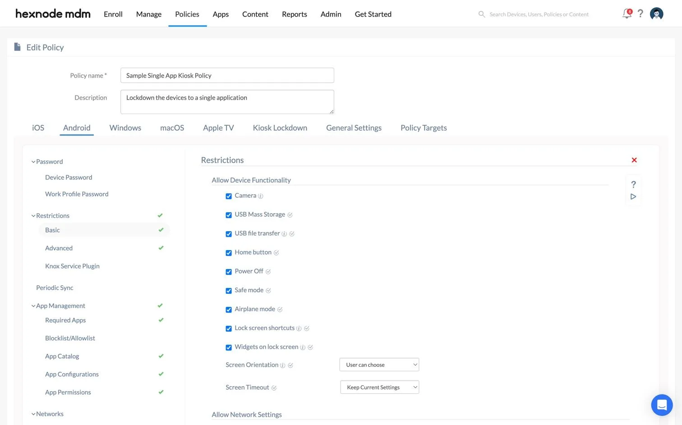Click the Description text area
This screenshot has width=682, height=425.
pyautogui.click(x=227, y=102)
